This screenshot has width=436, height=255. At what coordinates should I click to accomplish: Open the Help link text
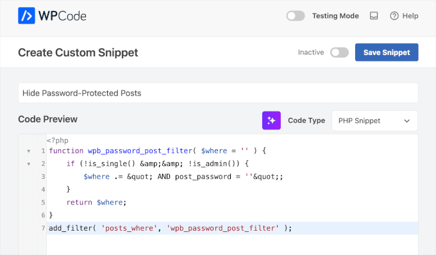(x=410, y=16)
